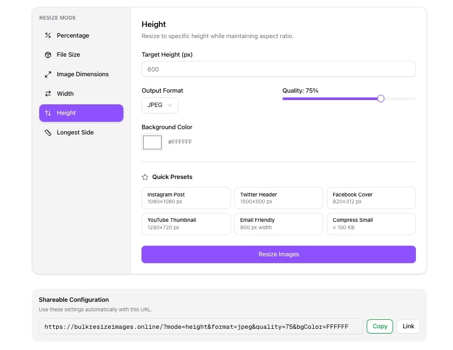Open the white background color swatch

click(x=152, y=142)
